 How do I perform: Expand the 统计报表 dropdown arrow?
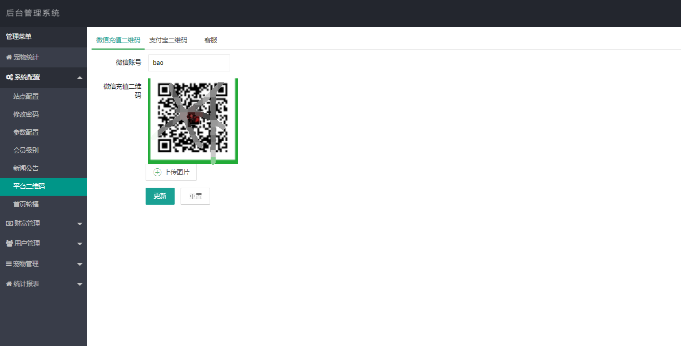point(80,285)
